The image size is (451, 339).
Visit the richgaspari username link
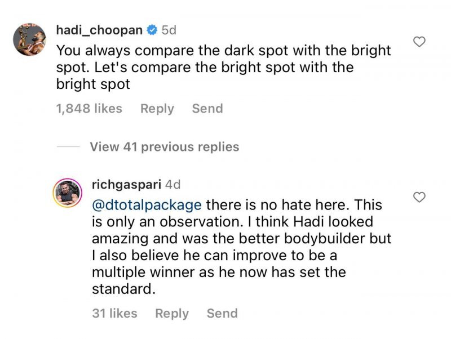click(127, 184)
